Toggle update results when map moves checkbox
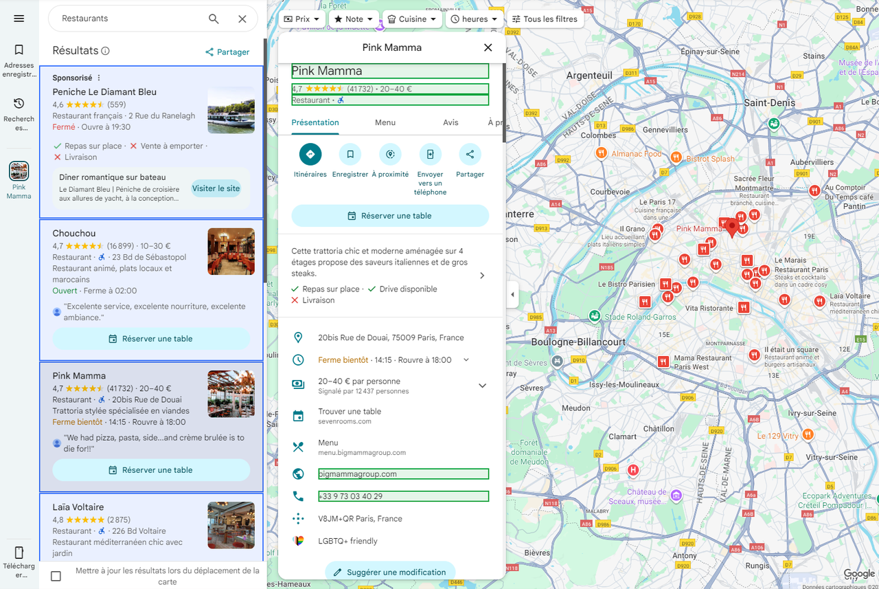 (x=56, y=576)
